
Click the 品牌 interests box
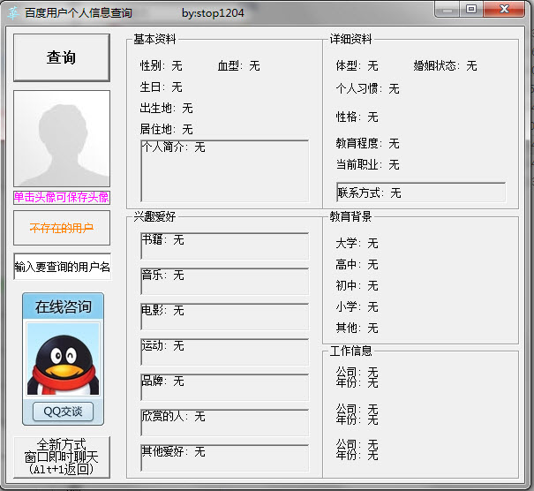(x=225, y=388)
